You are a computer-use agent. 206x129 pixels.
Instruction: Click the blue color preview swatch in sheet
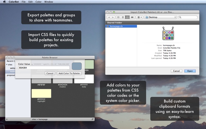click(77, 66)
